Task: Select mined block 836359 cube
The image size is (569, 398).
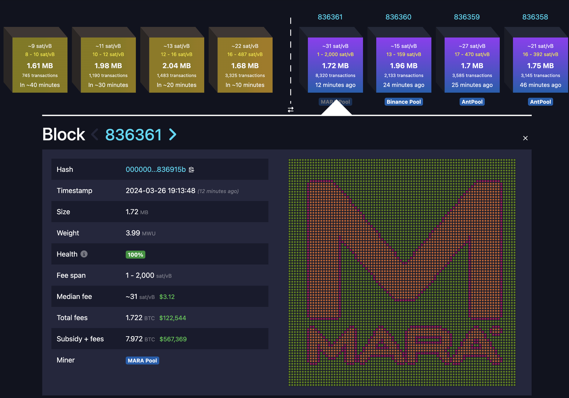Action: (472, 65)
